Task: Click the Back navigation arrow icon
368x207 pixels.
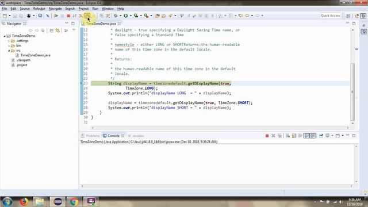Action: coord(247,16)
